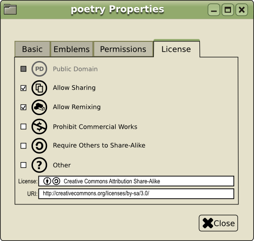Click the Share-Alike circular arrow icon

point(39,146)
